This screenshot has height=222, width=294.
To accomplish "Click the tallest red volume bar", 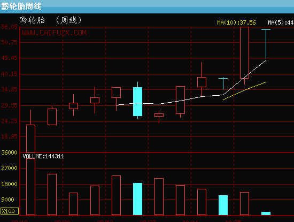I will pyautogui.click(x=31, y=187).
